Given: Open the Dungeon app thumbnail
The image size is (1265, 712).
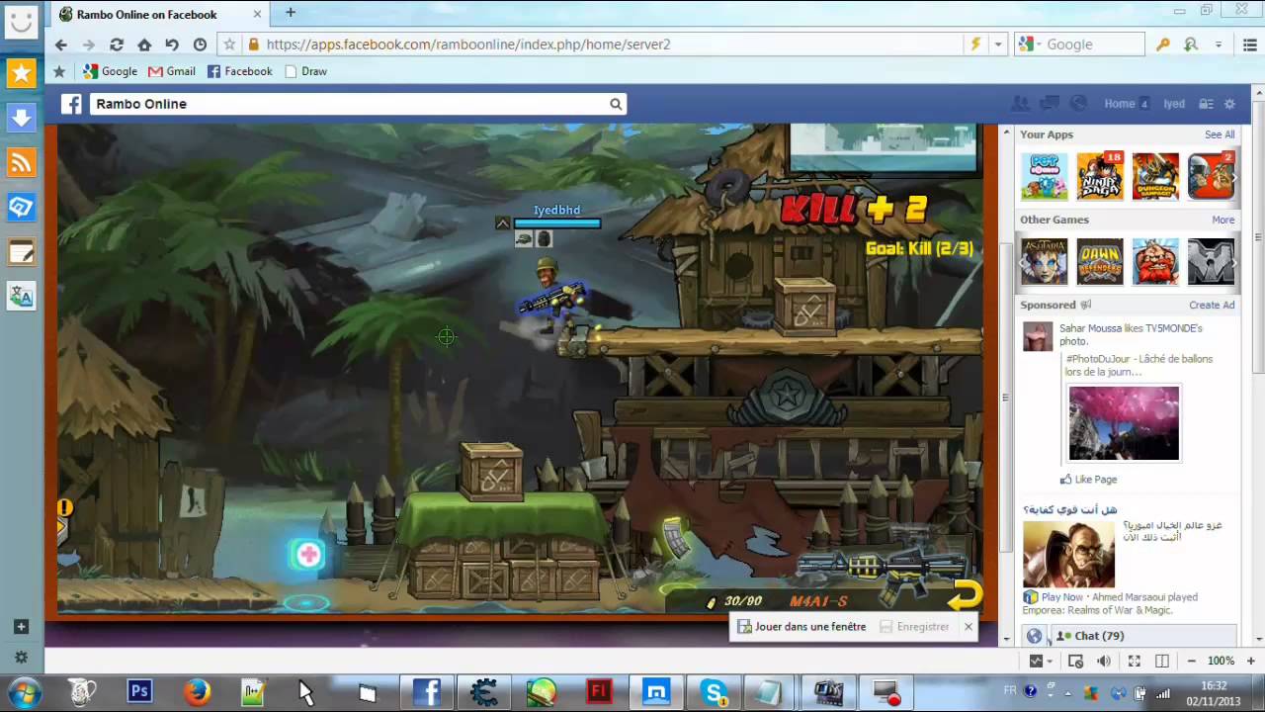Looking at the screenshot, I should 1155,176.
